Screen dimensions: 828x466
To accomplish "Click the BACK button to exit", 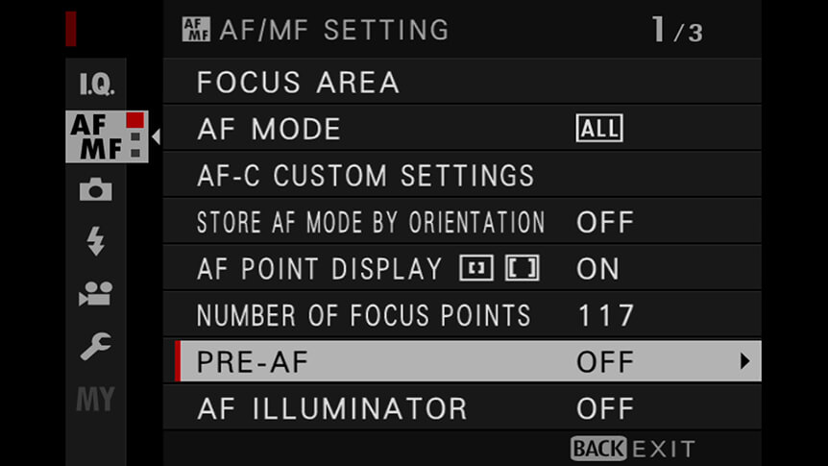I will pyautogui.click(x=598, y=449).
